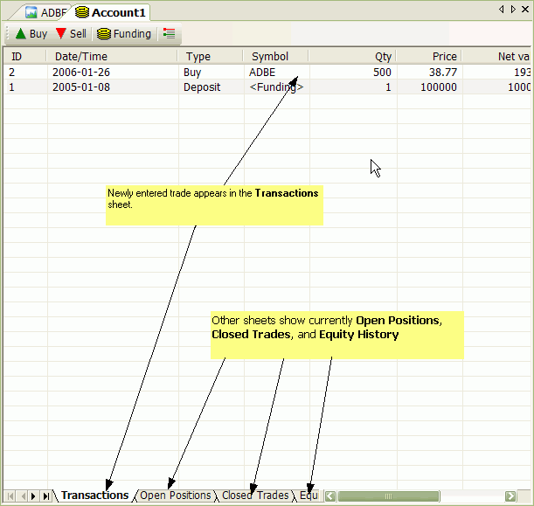534x506 pixels.
Task: Open the Open Positions sheet
Action: click(175, 496)
